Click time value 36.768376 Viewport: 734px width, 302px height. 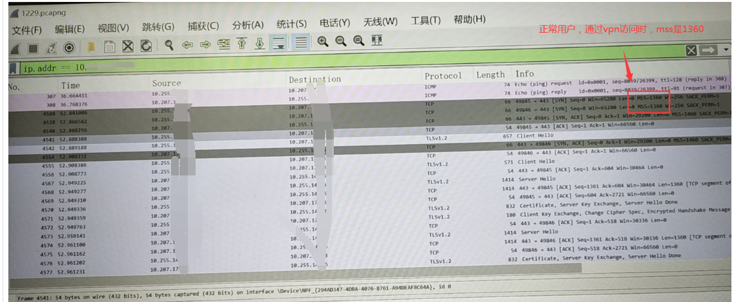(x=76, y=104)
